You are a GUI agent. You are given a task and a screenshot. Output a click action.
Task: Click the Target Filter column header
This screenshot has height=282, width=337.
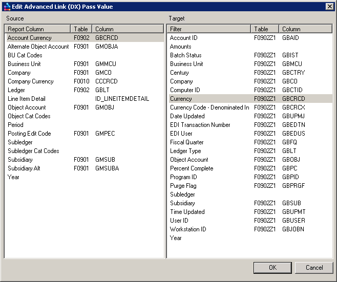(x=209, y=29)
